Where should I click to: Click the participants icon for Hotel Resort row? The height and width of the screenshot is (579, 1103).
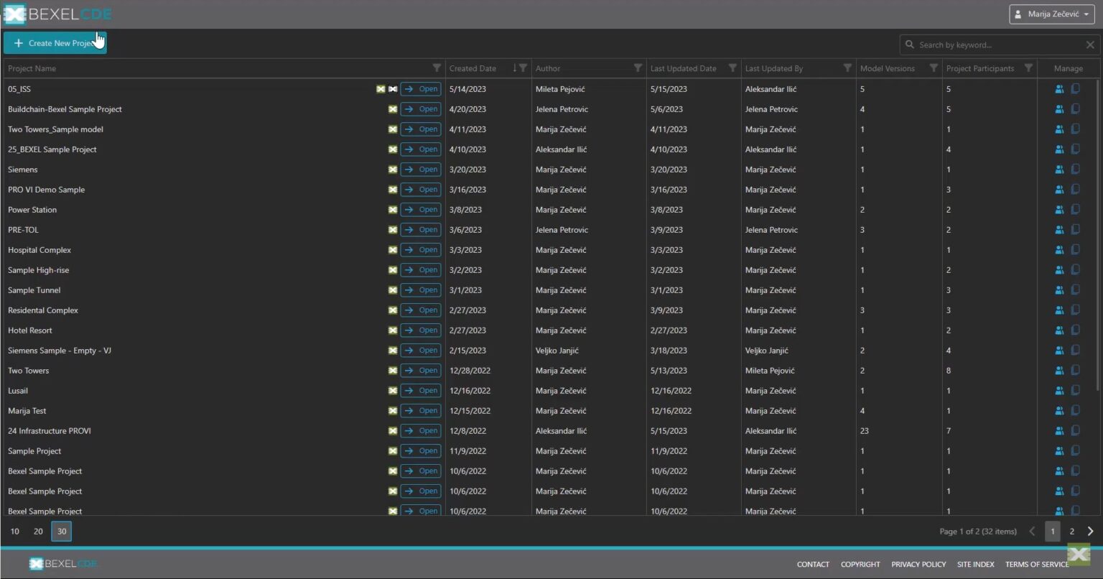point(1059,330)
